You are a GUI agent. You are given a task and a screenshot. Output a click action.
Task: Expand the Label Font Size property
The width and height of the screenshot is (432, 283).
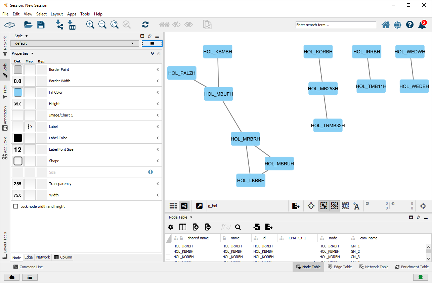[x=158, y=149]
